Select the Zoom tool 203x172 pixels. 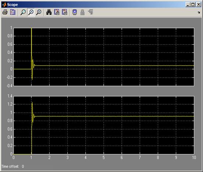(23, 12)
